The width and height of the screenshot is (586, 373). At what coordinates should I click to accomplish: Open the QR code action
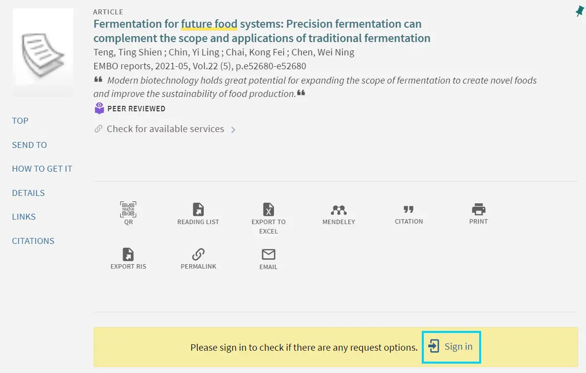(128, 213)
